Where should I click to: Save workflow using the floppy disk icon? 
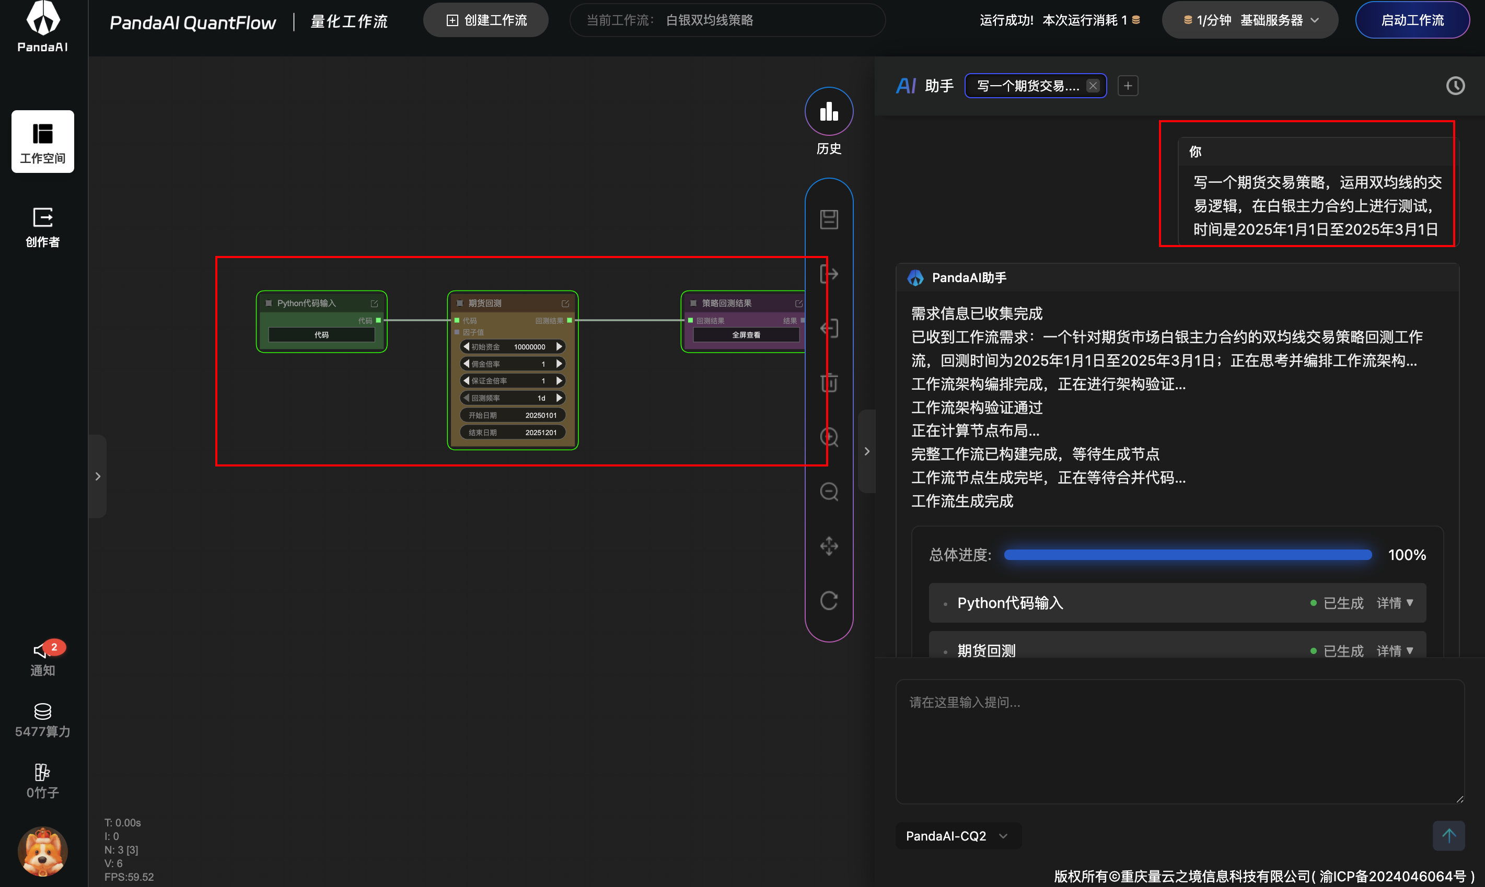pyautogui.click(x=829, y=219)
